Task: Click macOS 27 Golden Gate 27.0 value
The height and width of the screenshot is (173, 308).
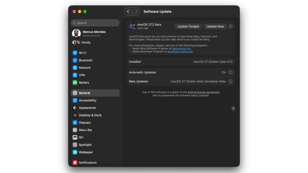Action: click(x=213, y=62)
